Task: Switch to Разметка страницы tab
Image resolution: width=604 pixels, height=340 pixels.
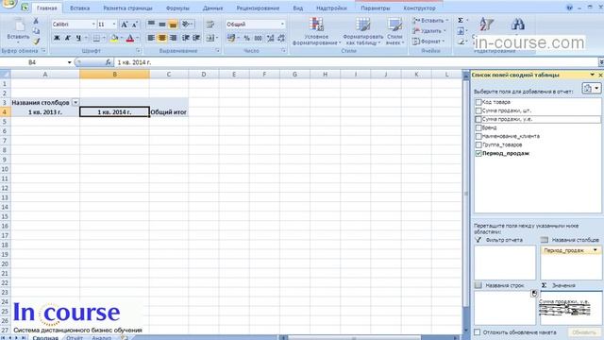Action: [x=128, y=8]
